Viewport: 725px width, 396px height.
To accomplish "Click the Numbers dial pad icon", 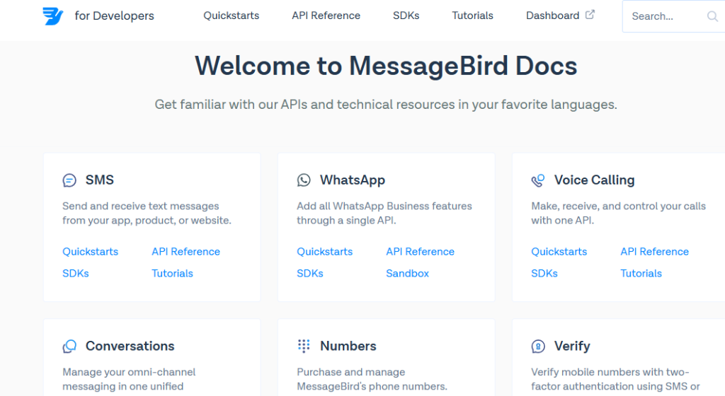I will pos(304,346).
